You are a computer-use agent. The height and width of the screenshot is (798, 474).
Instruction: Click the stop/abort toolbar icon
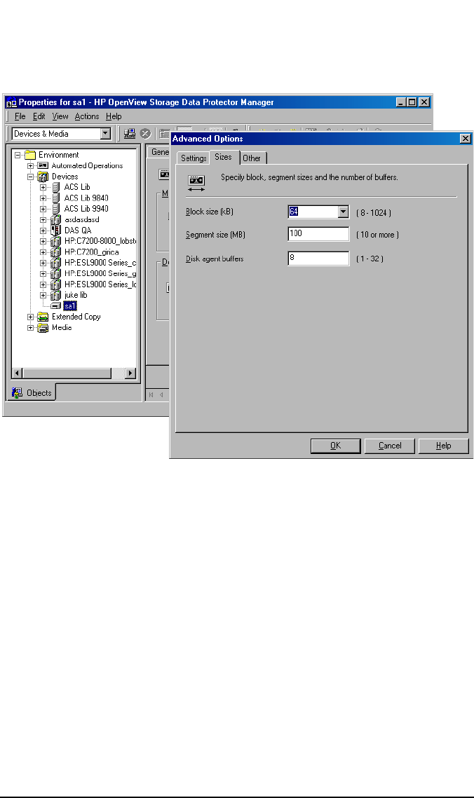click(x=146, y=133)
